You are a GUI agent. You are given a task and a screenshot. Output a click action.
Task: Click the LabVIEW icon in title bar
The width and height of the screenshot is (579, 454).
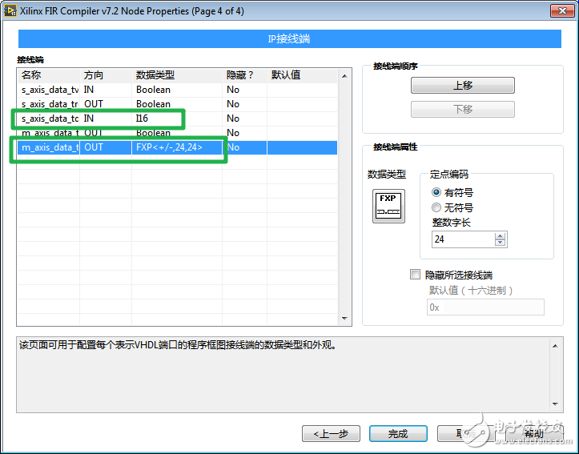(x=10, y=10)
